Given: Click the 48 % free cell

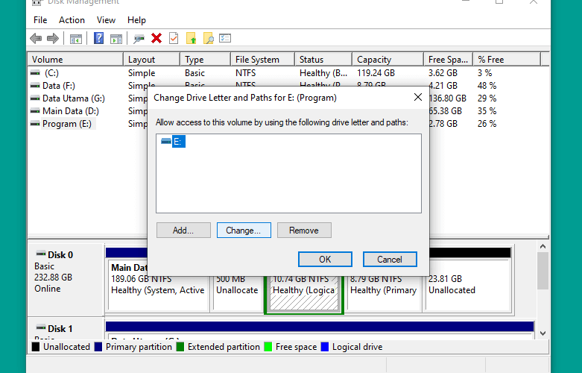Looking at the screenshot, I should point(487,86).
